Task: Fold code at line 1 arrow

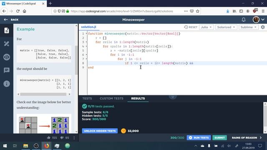Action: coord(86,33)
